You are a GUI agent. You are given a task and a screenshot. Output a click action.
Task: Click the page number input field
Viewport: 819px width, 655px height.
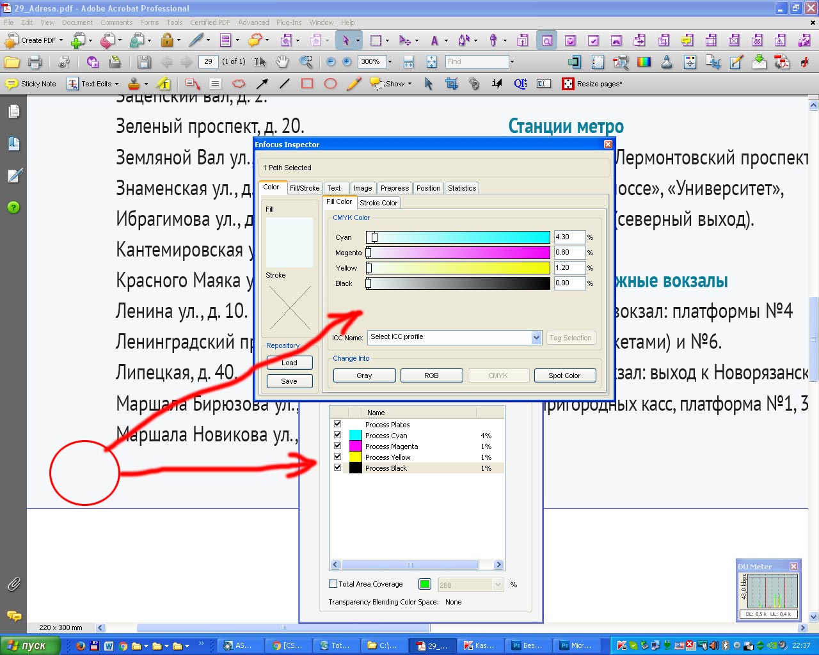pyautogui.click(x=208, y=62)
